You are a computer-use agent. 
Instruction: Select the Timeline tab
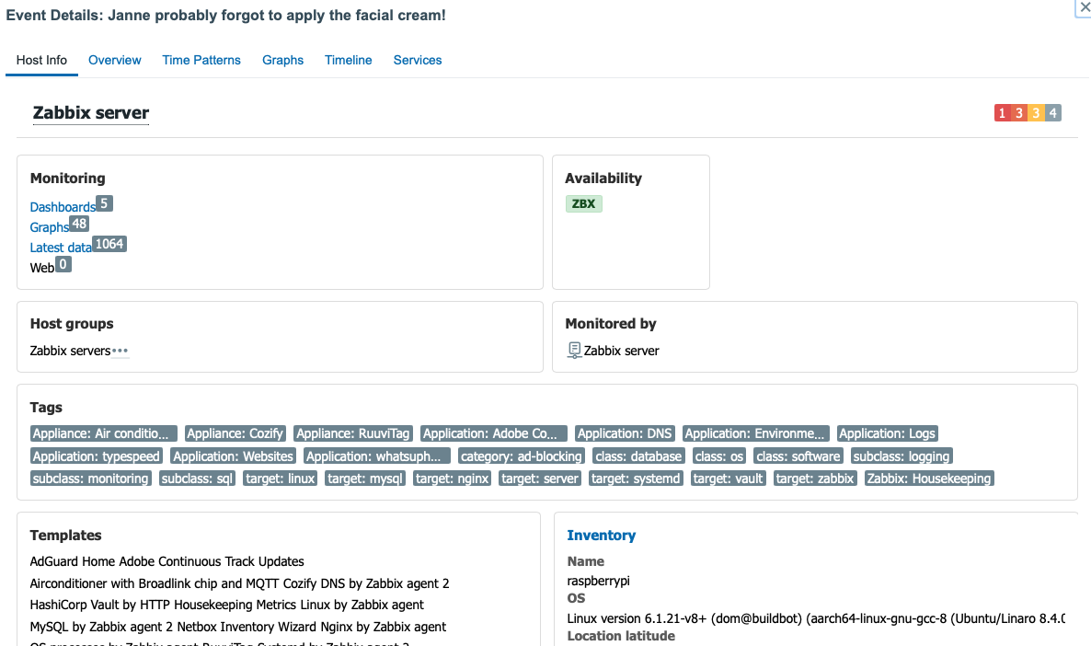348,60
